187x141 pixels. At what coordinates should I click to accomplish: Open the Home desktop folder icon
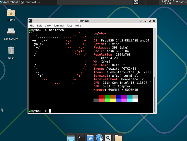click(x=11, y=13)
